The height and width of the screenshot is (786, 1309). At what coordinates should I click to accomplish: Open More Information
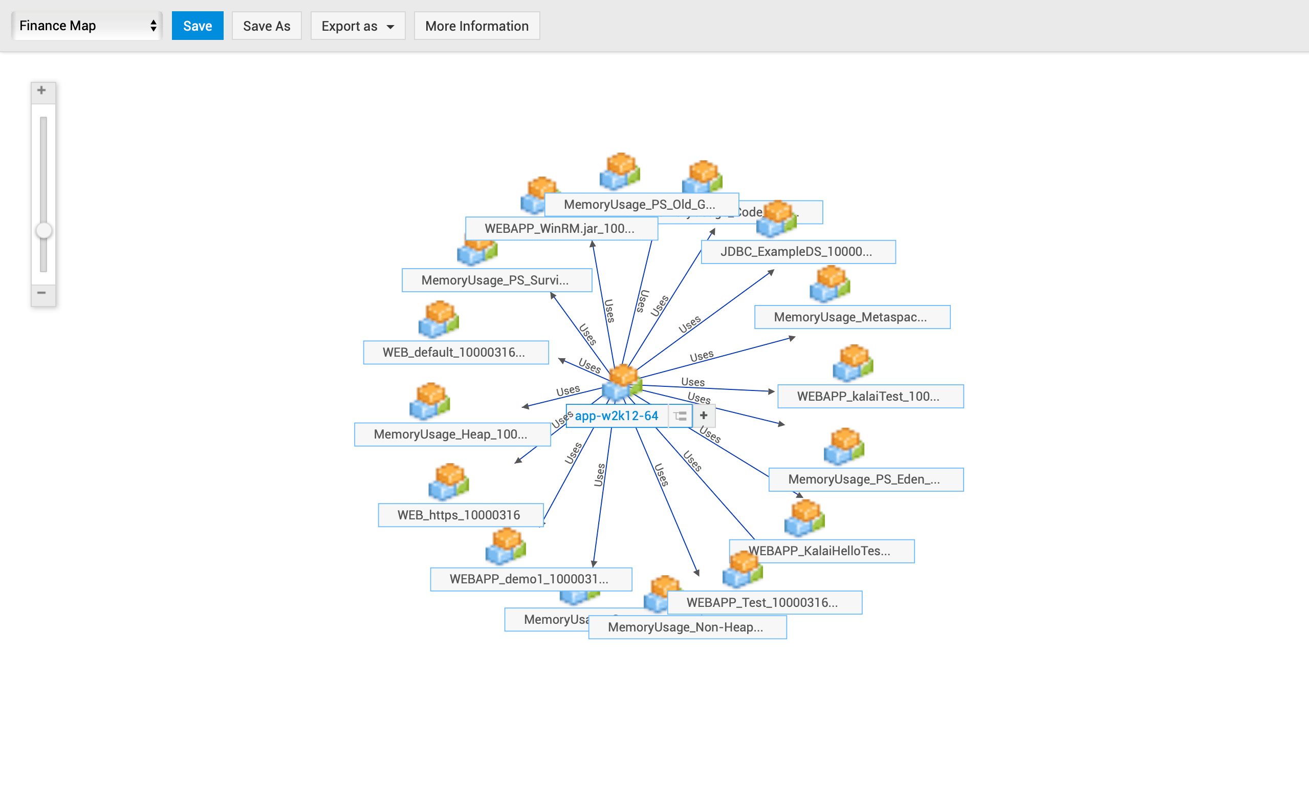[x=476, y=26]
